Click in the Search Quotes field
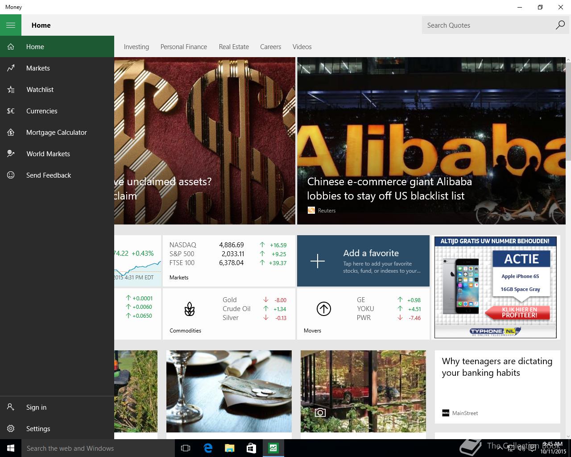This screenshot has width=571, height=457. [488, 25]
